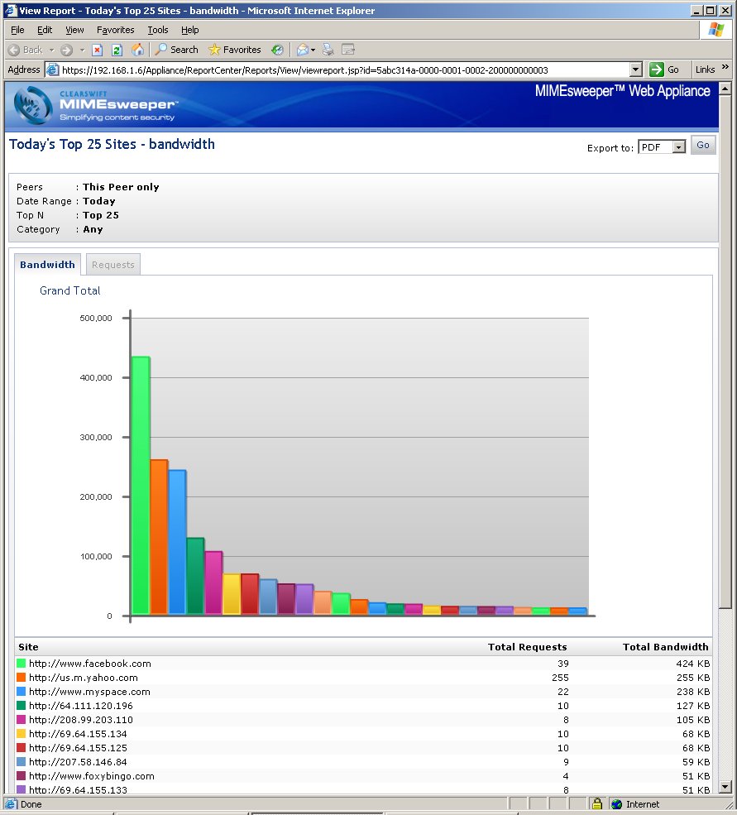Open the Favorites menu
The height and width of the screenshot is (815, 737).
click(x=115, y=30)
